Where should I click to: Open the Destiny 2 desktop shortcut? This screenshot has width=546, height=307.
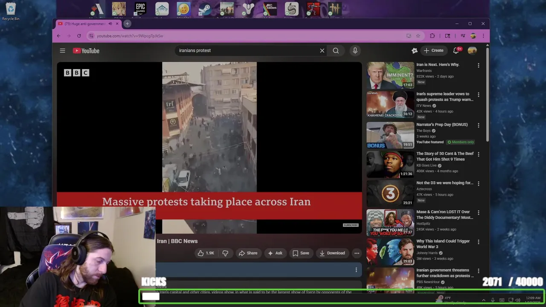click(248, 10)
